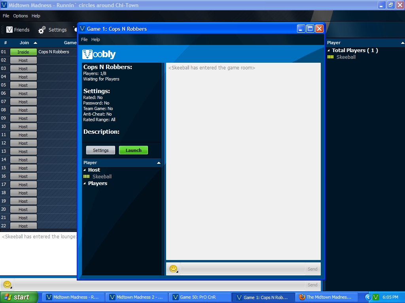405x303 pixels.
Task: Send the lounge chat message
Action: (x=312, y=285)
